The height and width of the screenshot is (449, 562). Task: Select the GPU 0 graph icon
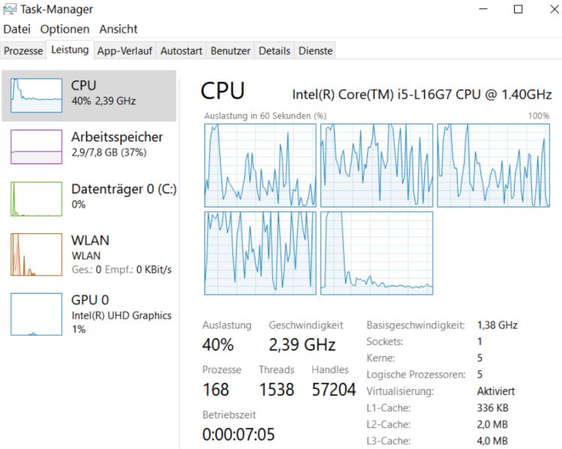coord(36,314)
